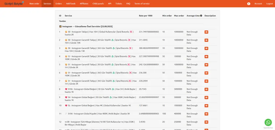Click max order value 5000000
Image resolution: width=275 pixels, height=130 pixels.
pyautogui.click(x=178, y=89)
